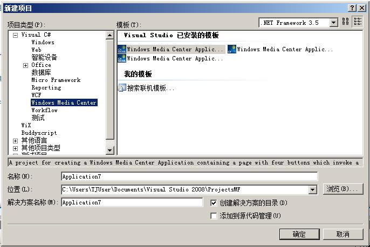The image size is (370, 247).
Task: Enable add to source control checkbox
Action: point(214,216)
